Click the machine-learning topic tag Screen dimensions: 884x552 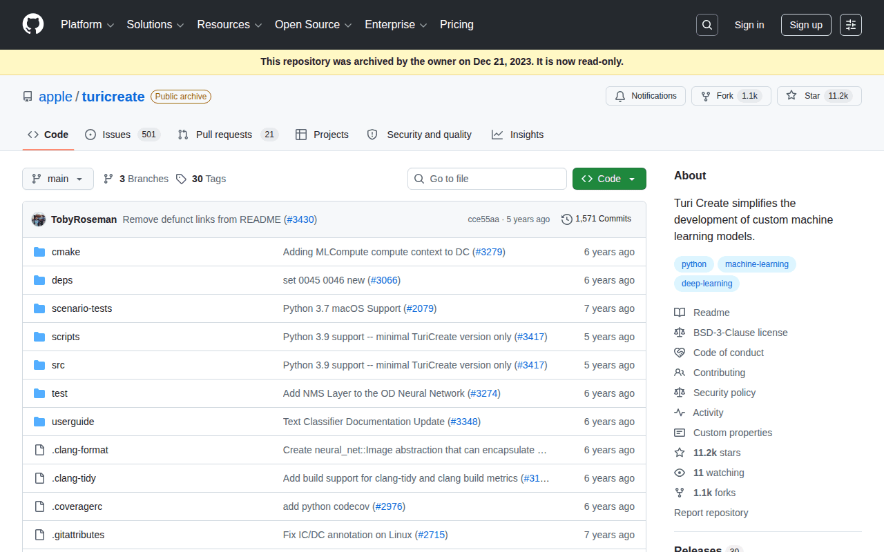point(757,264)
